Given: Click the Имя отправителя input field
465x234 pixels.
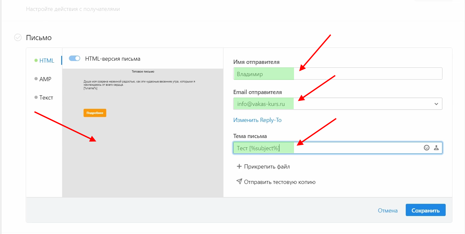Looking at the screenshot, I should (x=337, y=74).
